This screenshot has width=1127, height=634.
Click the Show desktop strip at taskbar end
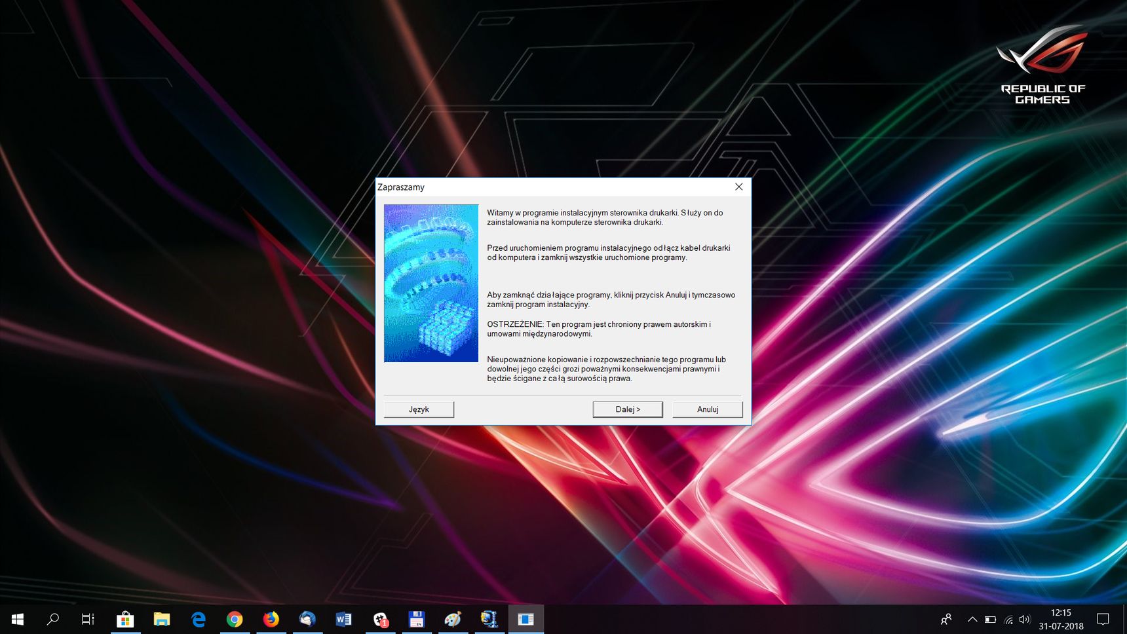[x=1124, y=619]
